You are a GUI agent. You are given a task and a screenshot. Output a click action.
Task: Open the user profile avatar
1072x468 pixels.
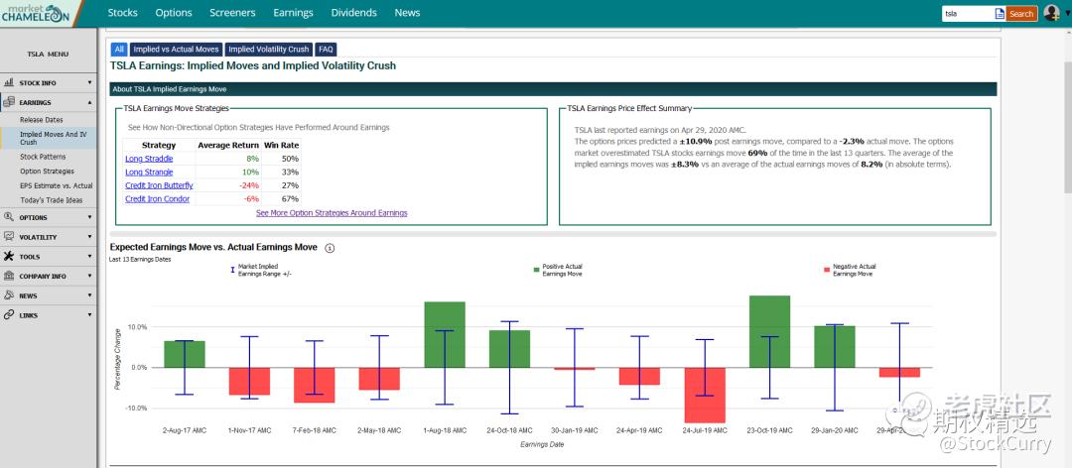[x=1052, y=13]
